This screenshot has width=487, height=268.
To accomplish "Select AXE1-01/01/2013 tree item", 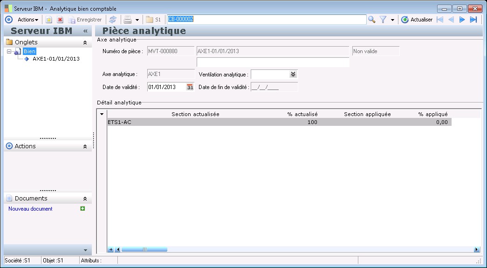I will (x=56, y=59).
